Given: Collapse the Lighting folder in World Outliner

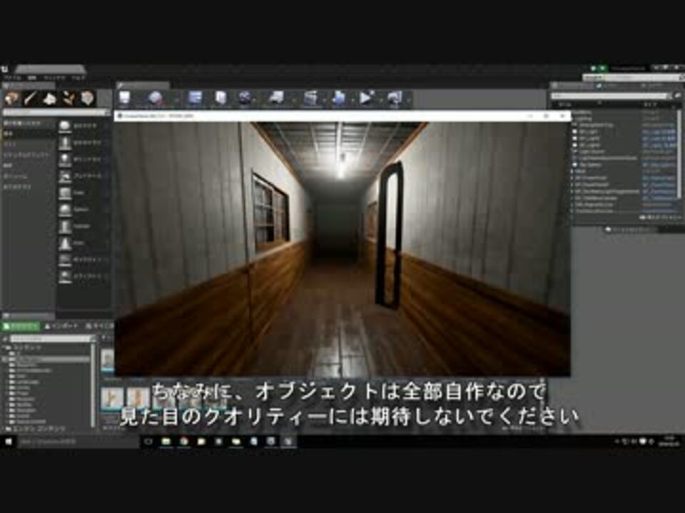Looking at the screenshot, I should [573, 118].
